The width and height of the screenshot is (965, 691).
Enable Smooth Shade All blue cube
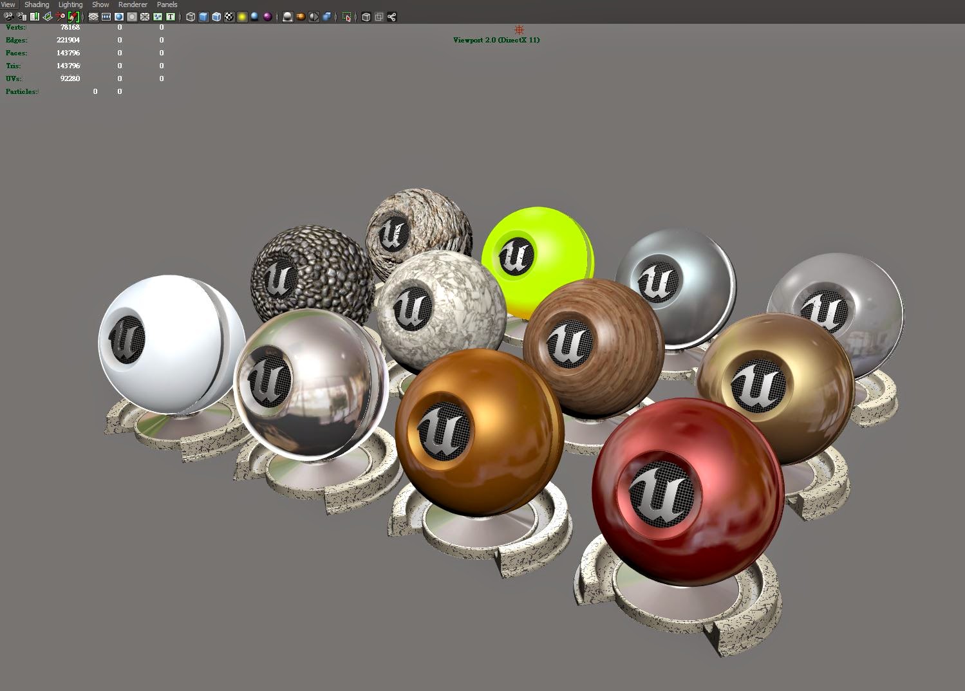203,17
